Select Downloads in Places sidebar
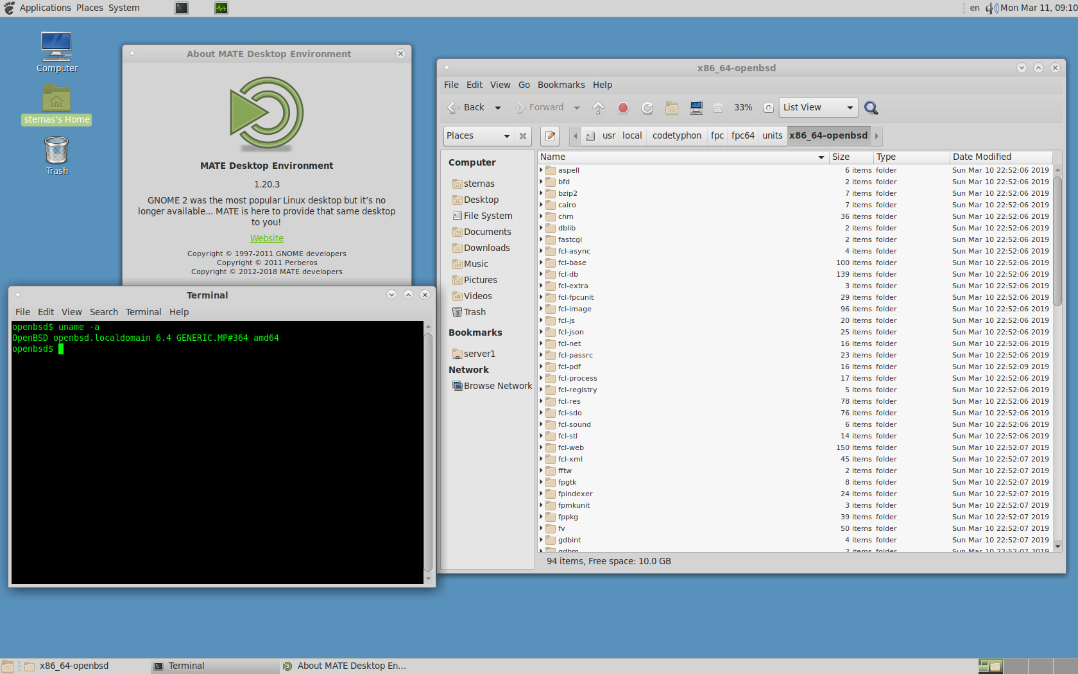 click(481, 248)
